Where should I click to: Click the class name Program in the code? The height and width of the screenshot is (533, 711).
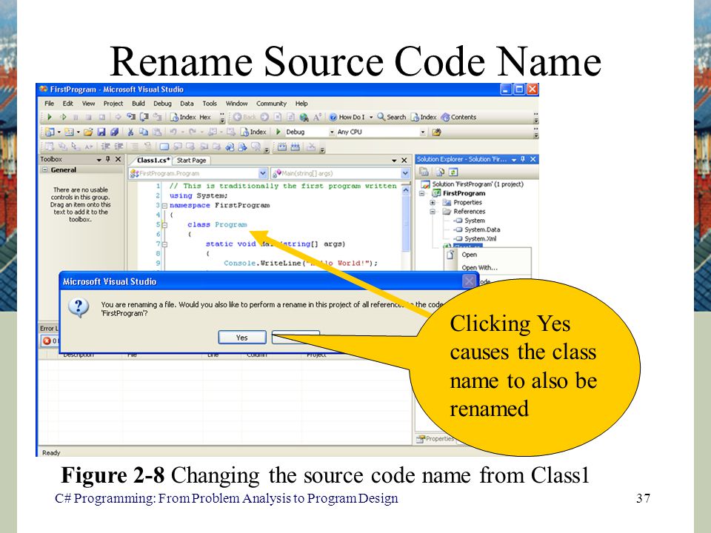pyautogui.click(x=231, y=224)
